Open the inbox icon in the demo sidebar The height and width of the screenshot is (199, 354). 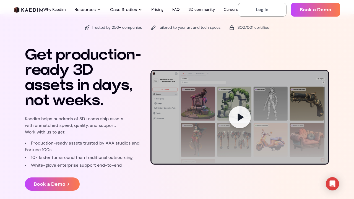(x=176, y=74)
